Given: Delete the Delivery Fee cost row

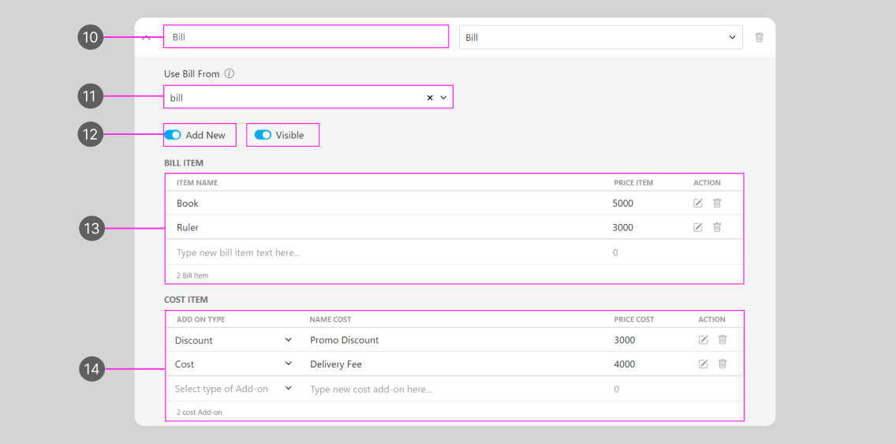Looking at the screenshot, I should (x=722, y=364).
